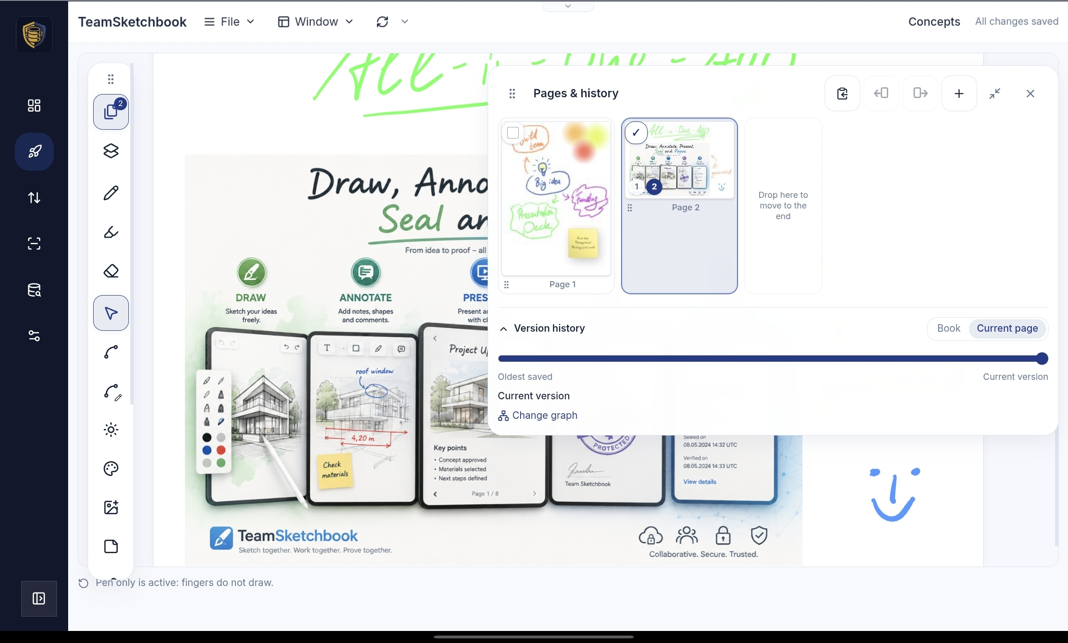
Task: Click the Concepts document title
Action: coord(934,22)
